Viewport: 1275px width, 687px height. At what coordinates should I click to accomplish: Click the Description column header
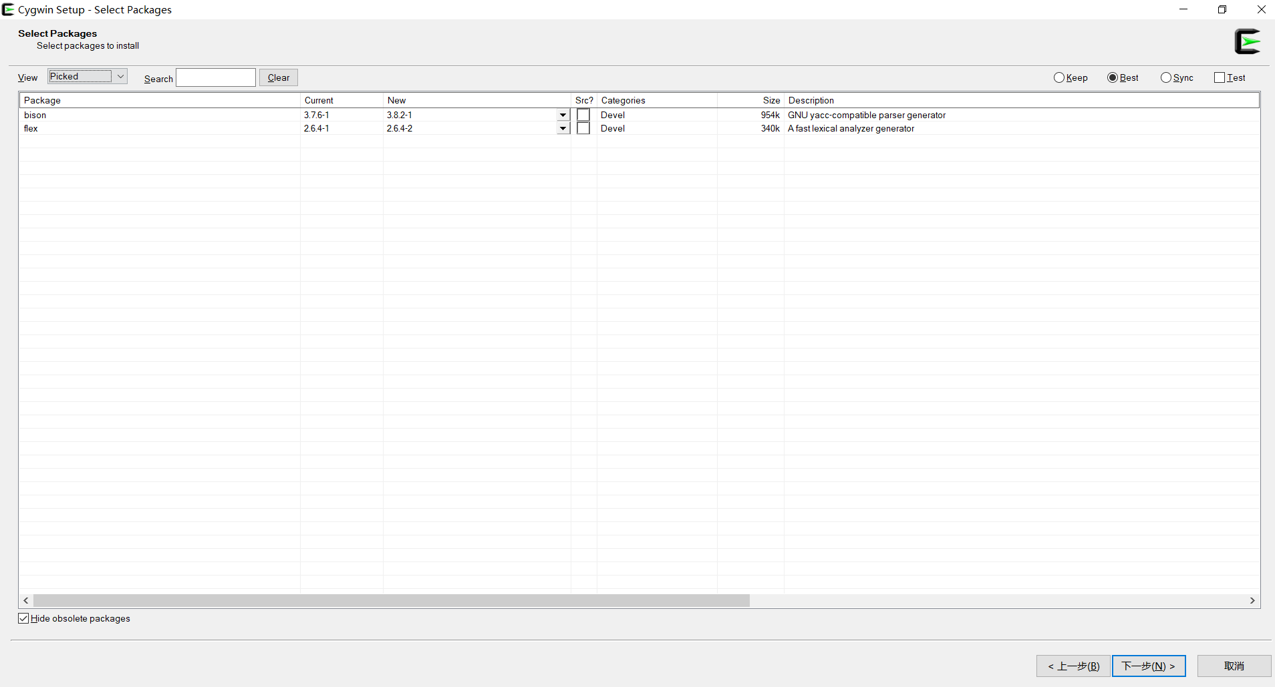(x=1022, y=100)
